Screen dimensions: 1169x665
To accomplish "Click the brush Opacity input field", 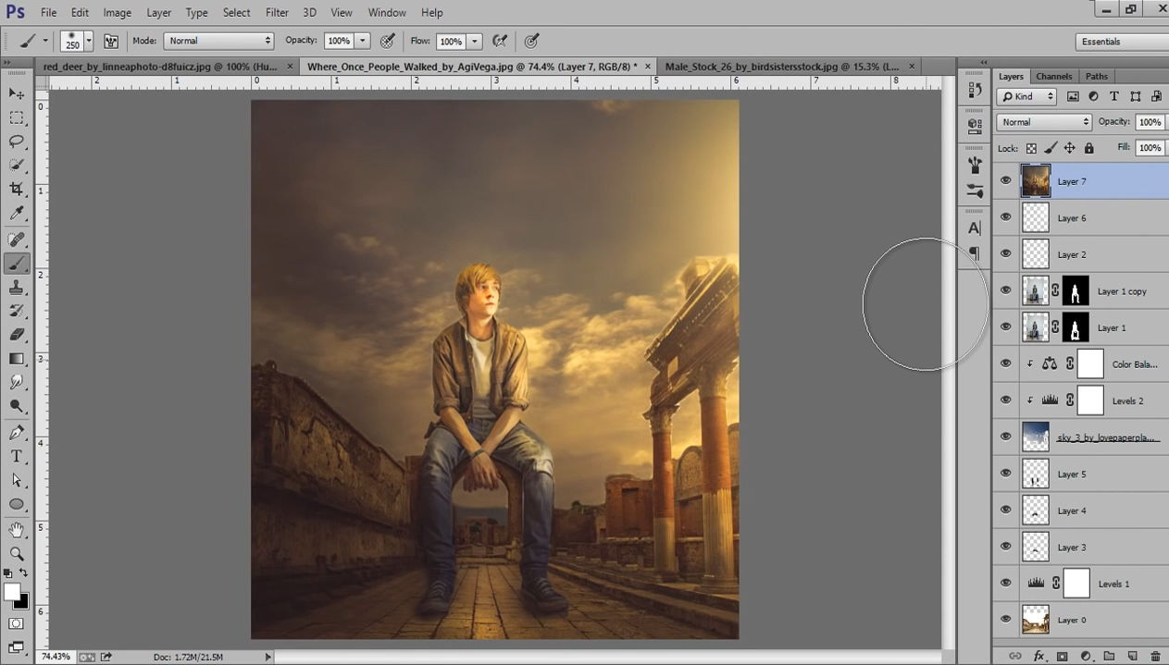I will [x=339, y=41].
